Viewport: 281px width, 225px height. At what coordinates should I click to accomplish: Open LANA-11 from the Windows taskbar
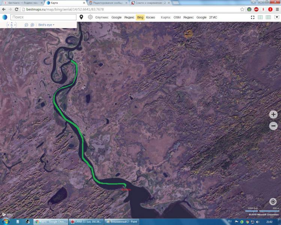pyautogui.click(x=86, y=222)
